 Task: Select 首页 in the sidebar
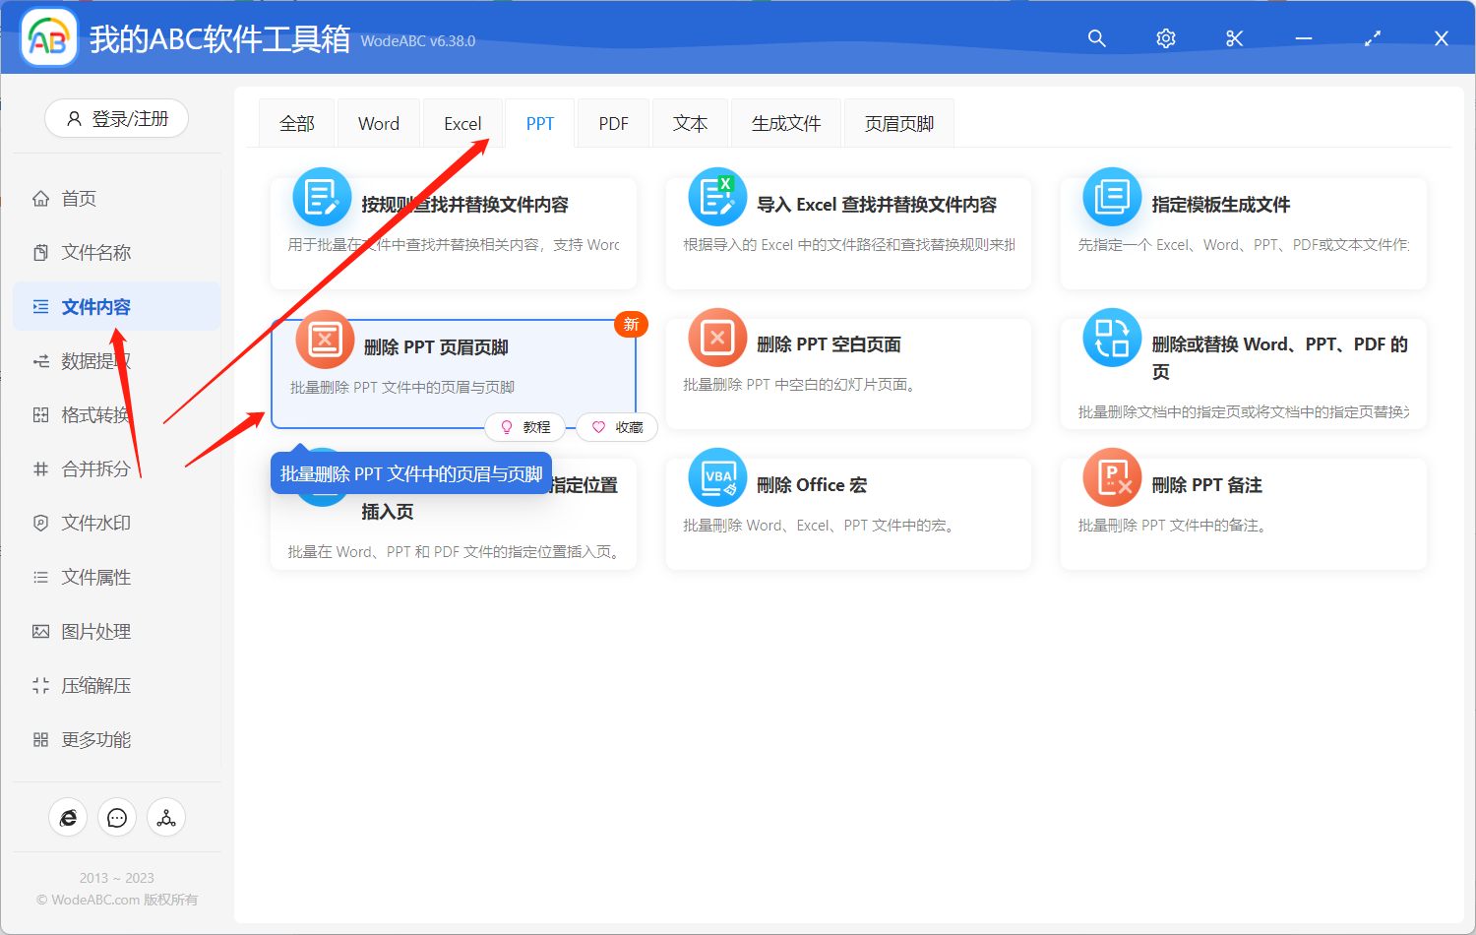tap(77, 198)
